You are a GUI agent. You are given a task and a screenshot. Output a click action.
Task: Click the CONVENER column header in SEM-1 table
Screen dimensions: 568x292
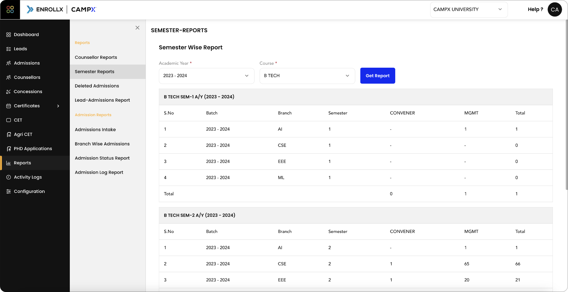click(x=402, y=113)
